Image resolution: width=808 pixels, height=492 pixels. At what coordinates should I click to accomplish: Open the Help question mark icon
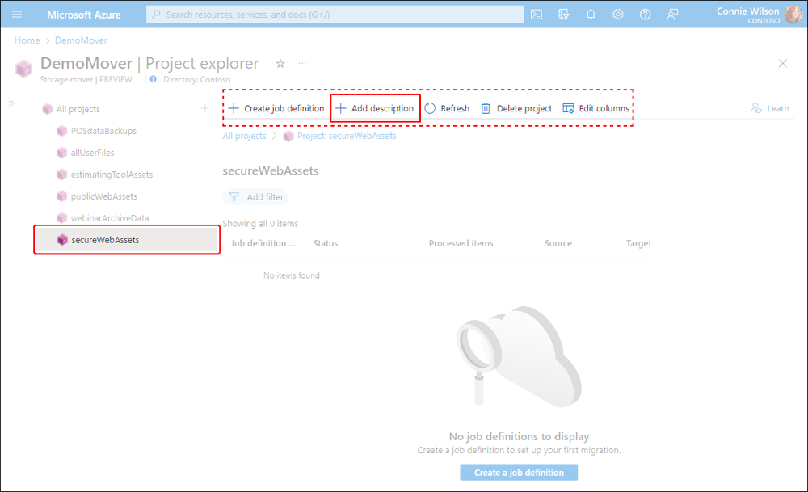click(x=645, y=15)
